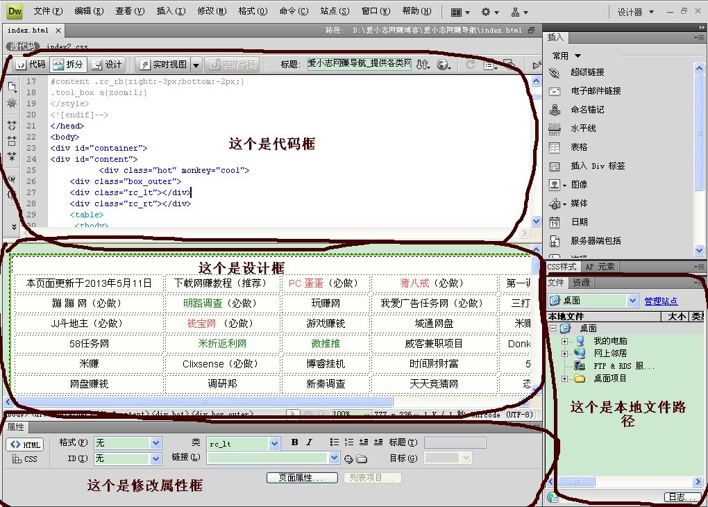This screenshot has height=507, width=708.
Task: Click the 日志... button
Action: point(682,497)
